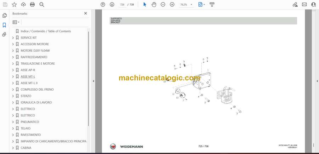Screen dimensions: 319x154
Task: Click the page footer text 725 / 736
Action: pyautogui.click(x=203, y=146)
